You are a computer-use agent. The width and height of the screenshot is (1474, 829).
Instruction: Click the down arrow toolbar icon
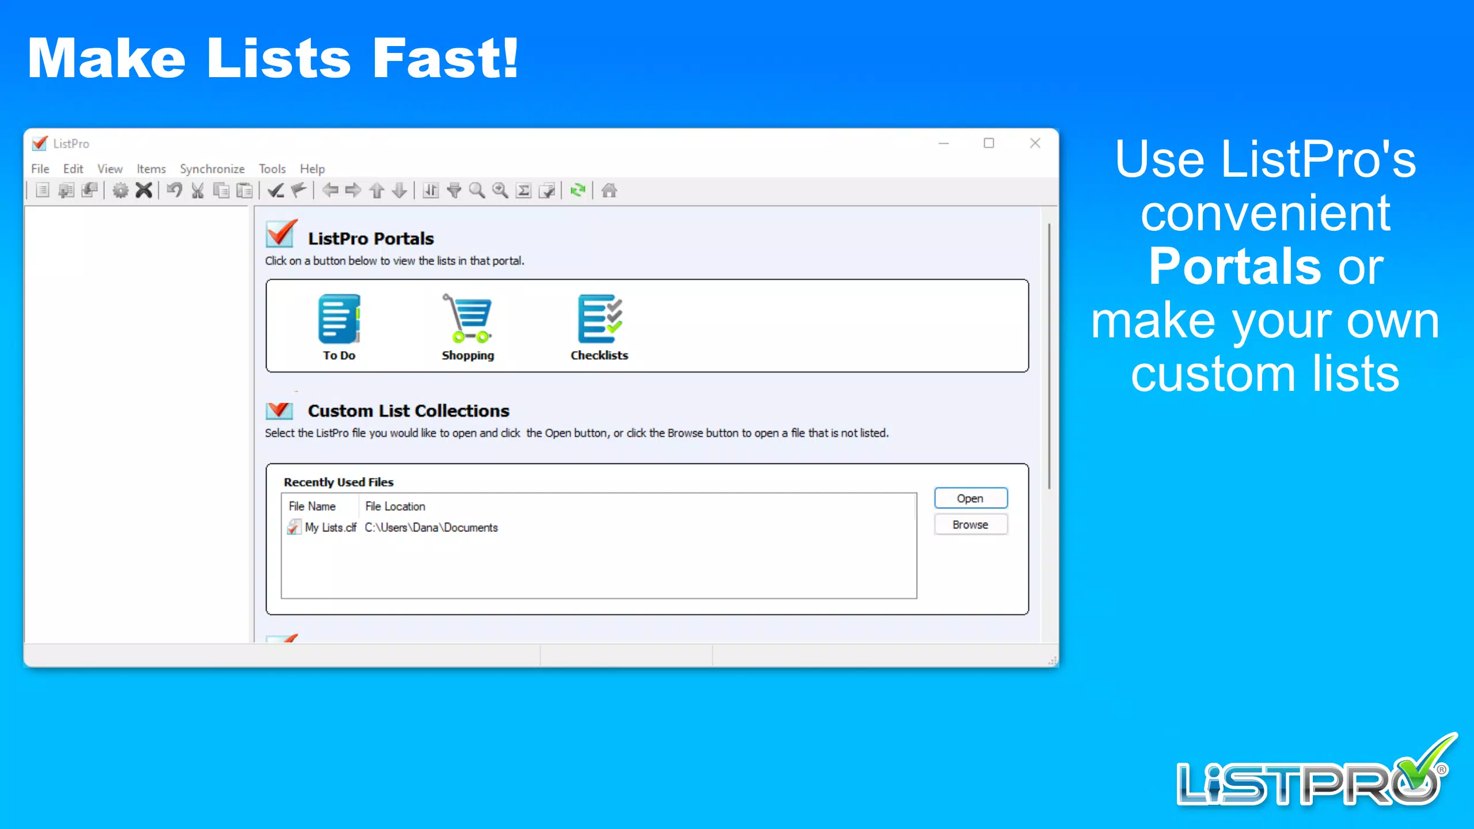point(400,190)
